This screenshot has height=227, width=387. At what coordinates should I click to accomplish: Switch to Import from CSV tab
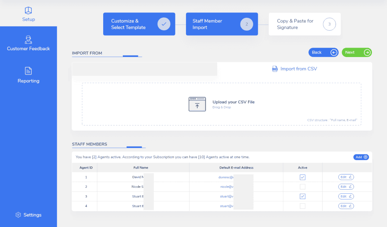coord(295,69)
